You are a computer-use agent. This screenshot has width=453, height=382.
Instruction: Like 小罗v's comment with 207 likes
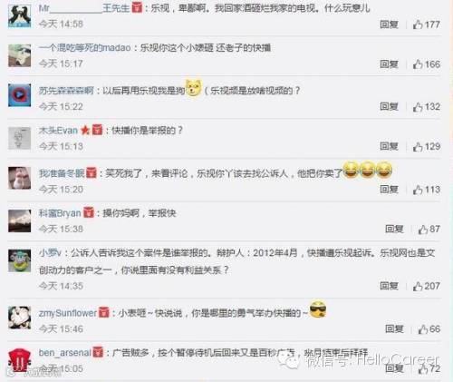[x=426, y=286]
